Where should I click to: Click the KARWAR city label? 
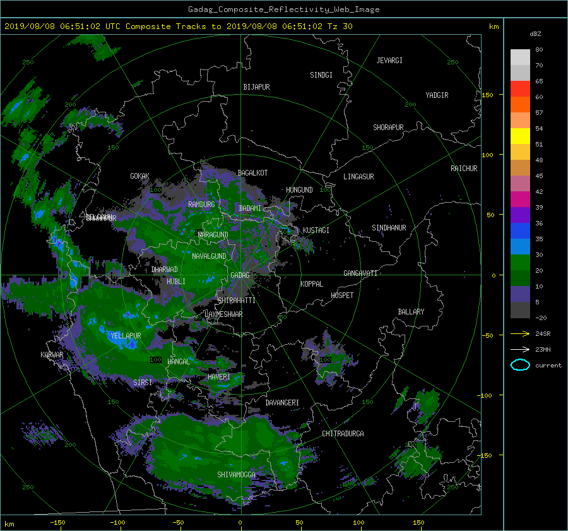pos(52,355)
